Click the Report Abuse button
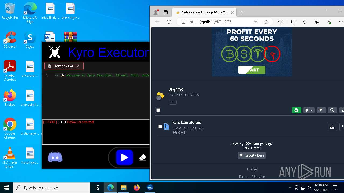This screenshot has height=193, width=344. coord(252,155)
